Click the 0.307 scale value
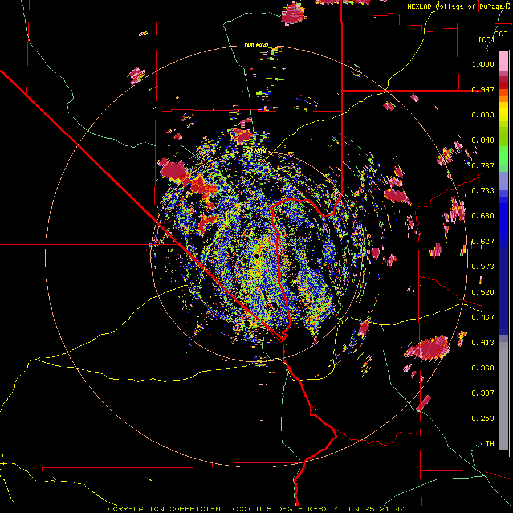This screenshot has width=513, height=513. pyautogui.click(x=483, y=393)
